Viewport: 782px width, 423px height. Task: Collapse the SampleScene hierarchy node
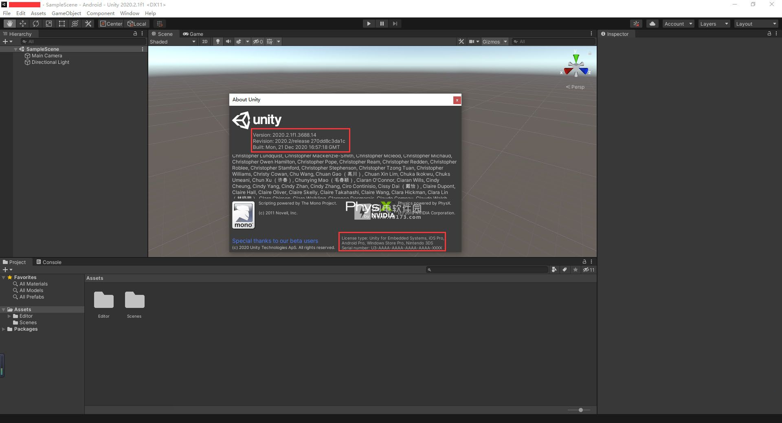pos(15,49)
